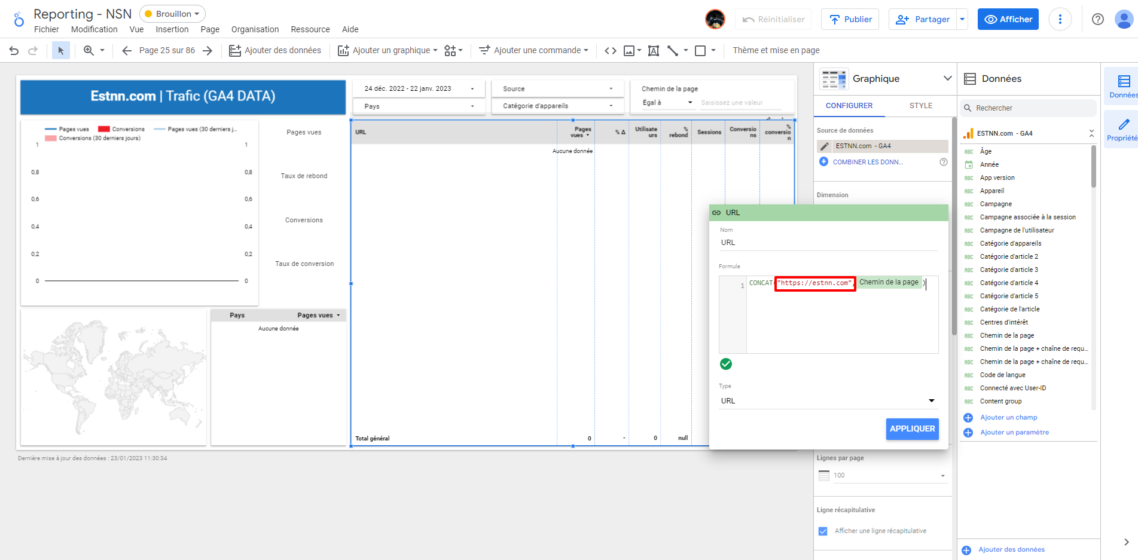Select the text box tool
This screenshot has width=1138, height=560.
(654, 51)
